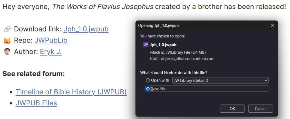Click the purple JW file icon in dialog
Image resolution: width=290 pixels, height=119 pixels.
point(146,44)
